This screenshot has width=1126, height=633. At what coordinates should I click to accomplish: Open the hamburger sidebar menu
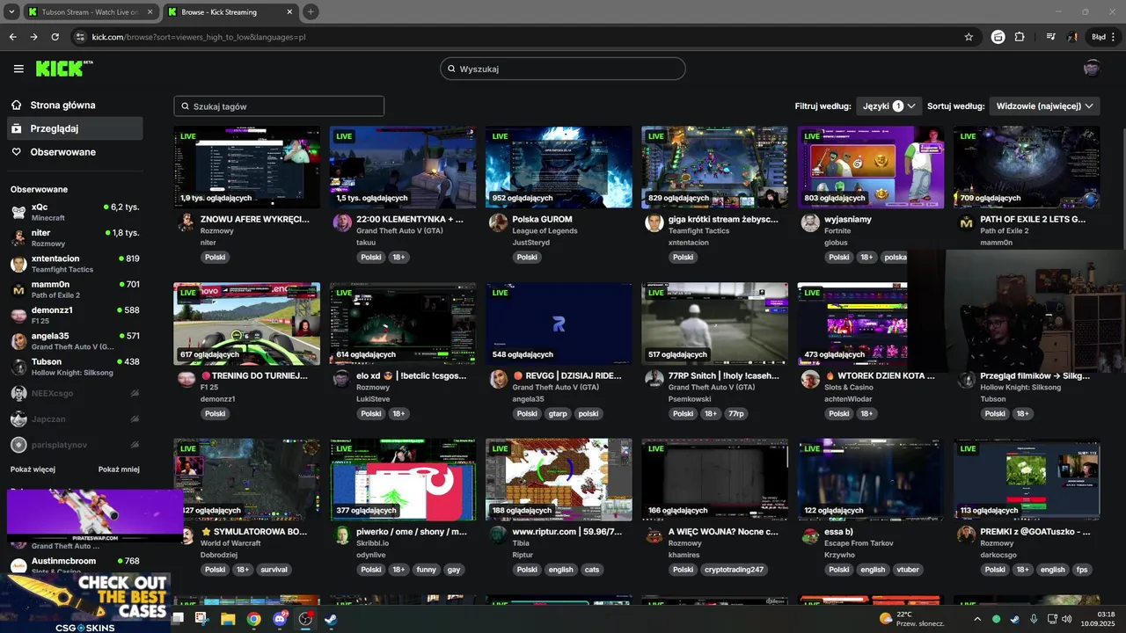(x=18, y=69)
